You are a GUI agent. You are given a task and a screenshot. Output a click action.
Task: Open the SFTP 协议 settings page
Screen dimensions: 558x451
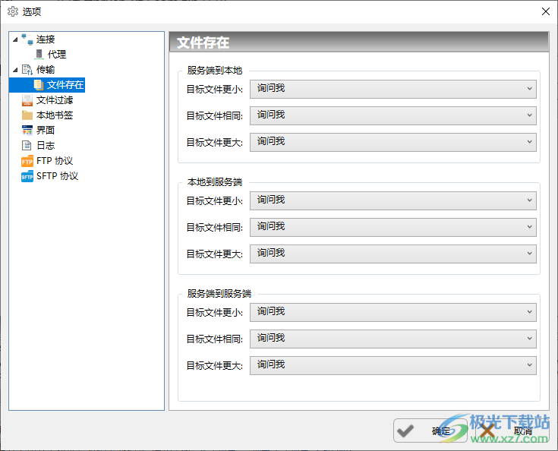coord(57,176)
